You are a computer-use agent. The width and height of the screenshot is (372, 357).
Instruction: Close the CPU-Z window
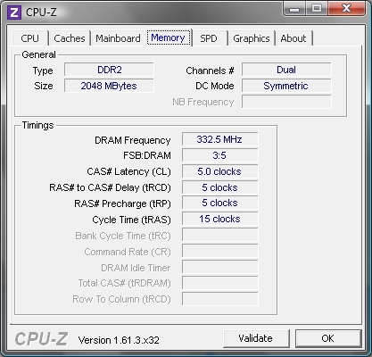347,8
